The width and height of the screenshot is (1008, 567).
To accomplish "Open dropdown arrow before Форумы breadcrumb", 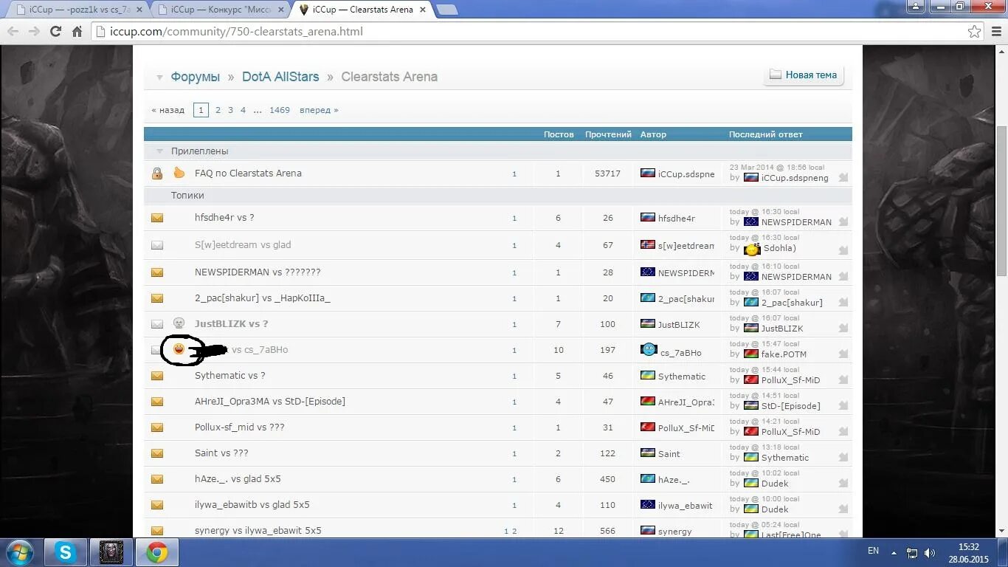I will (x=159, y=78).
